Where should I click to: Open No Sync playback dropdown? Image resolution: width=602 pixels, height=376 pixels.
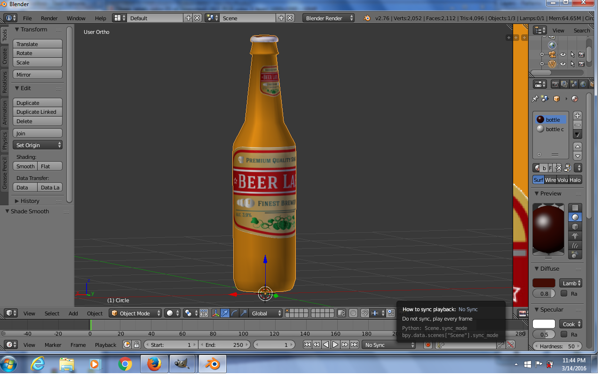point(389,345)
